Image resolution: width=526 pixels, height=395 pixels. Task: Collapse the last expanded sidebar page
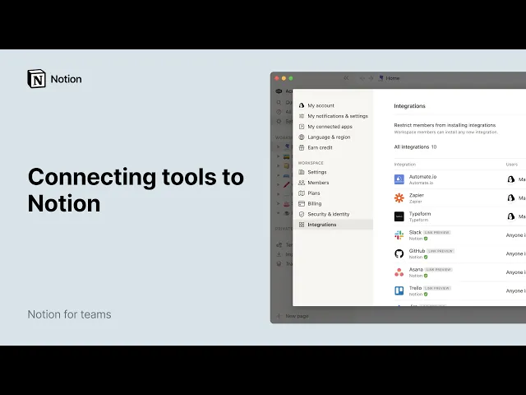tap(278, 213)
